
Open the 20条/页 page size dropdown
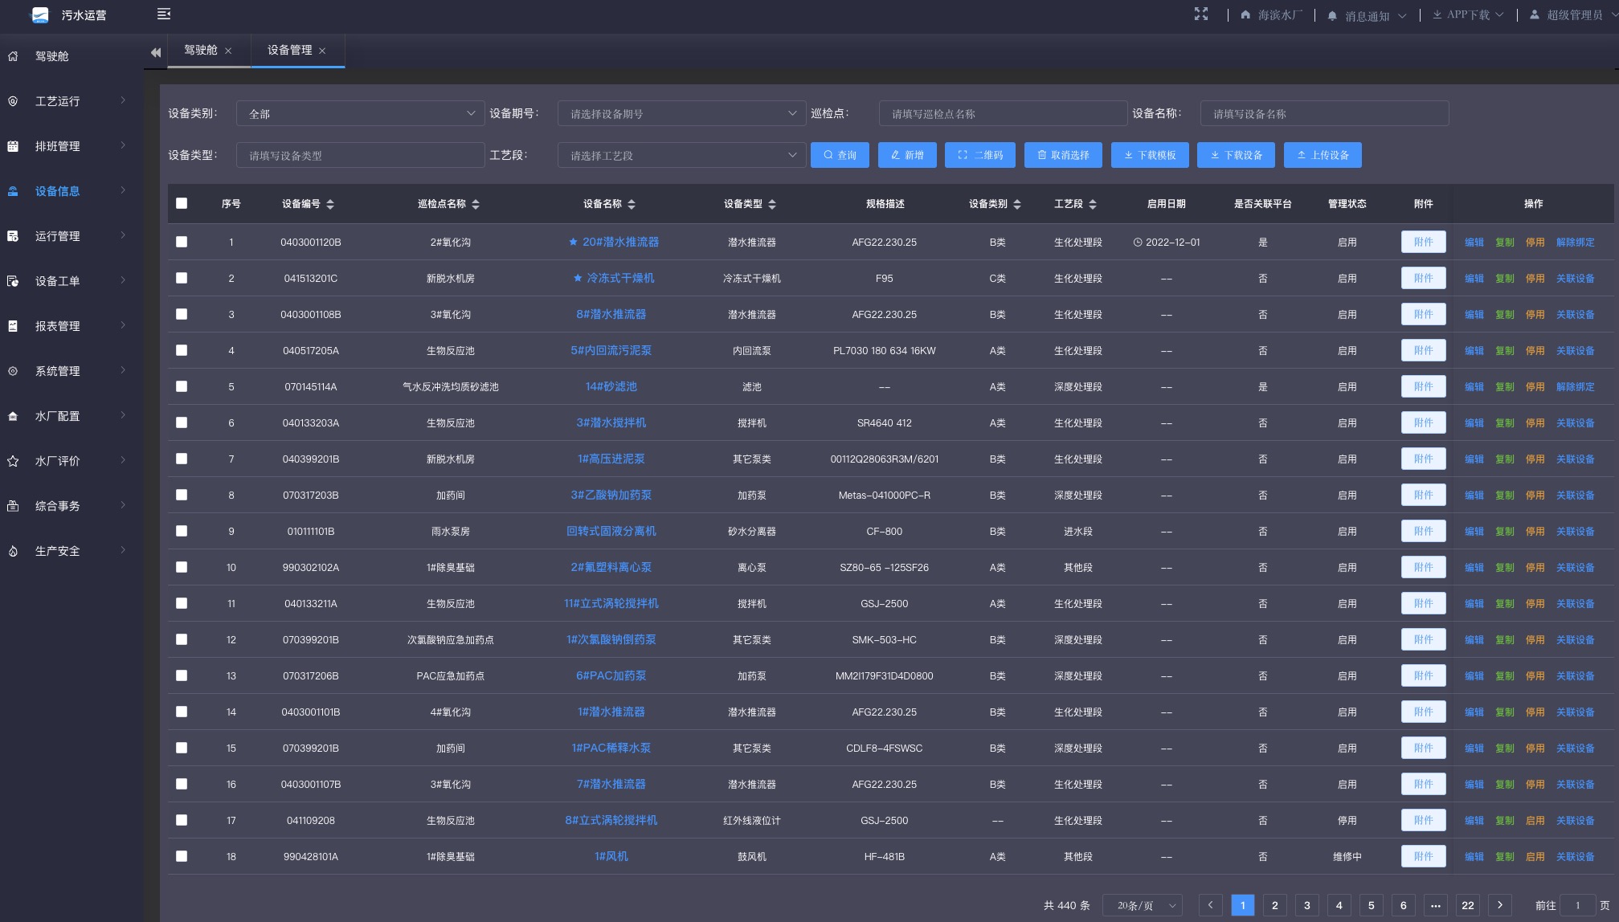(1143, 905)
